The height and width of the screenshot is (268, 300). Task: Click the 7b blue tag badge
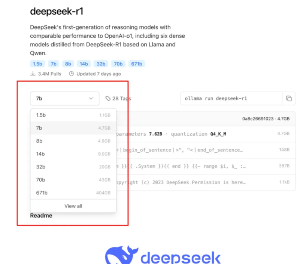[54, 64]
